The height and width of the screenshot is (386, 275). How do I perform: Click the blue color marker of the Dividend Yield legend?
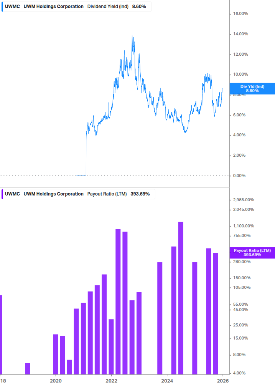click(x=2, y=7)
